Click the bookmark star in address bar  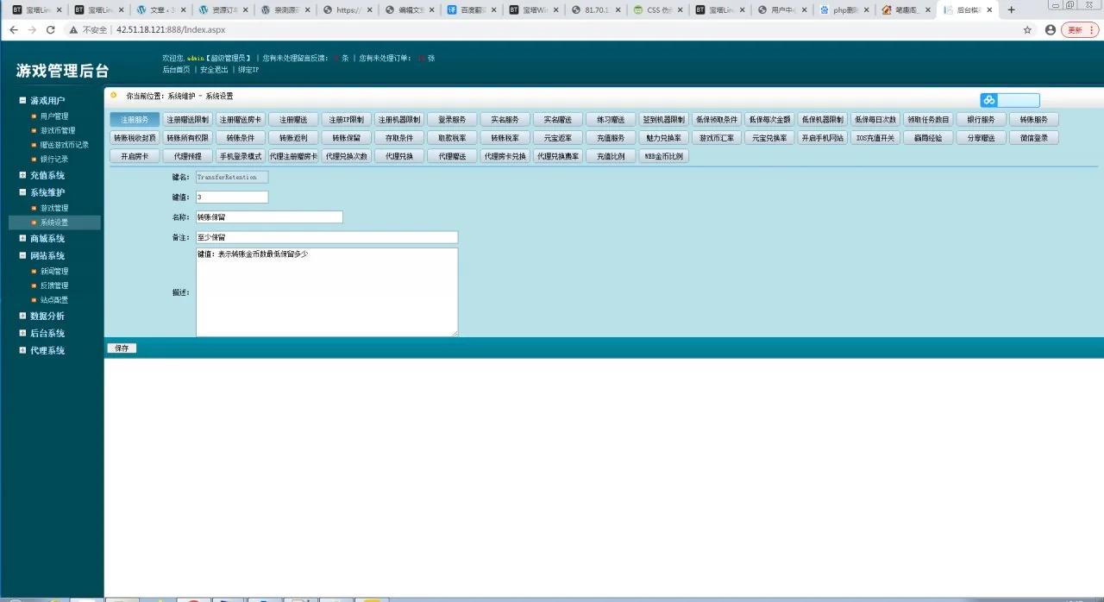point(1027,29)
